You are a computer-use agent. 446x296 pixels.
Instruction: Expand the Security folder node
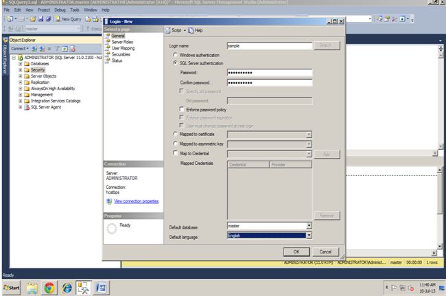click(x=20, y=70)
